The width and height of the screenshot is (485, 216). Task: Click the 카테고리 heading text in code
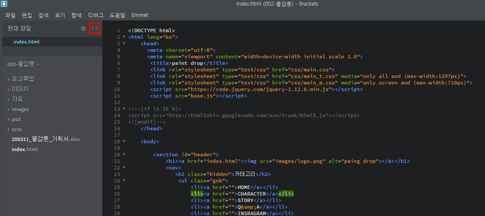(245, 174)
